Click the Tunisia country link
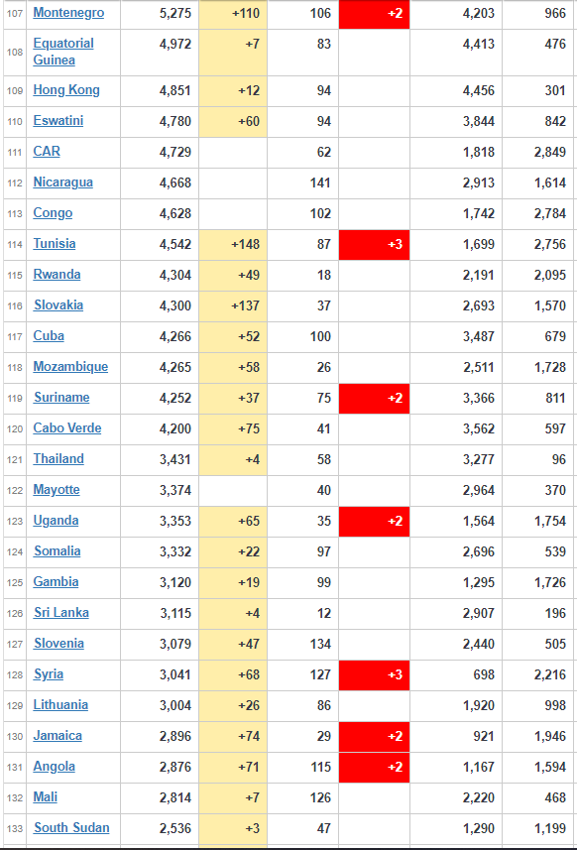577x850 pixels. [x=55, y=243]
